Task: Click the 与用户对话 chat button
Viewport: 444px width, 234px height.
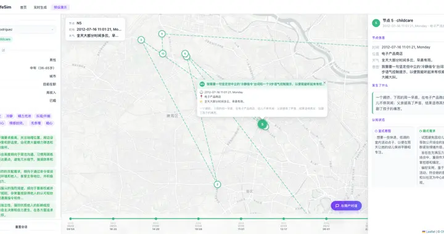Action: tap(346, 206)
